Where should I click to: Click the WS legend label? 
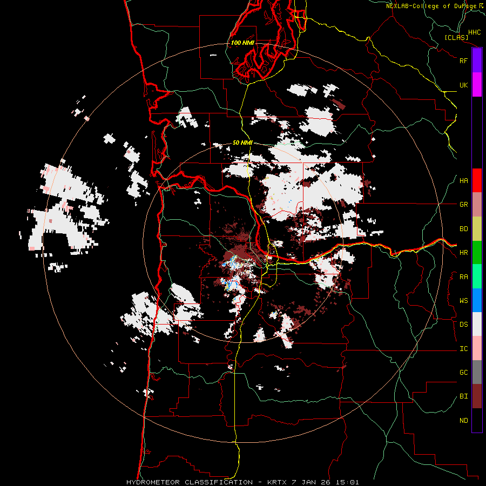pyautogui.click(x=463, y=301)
